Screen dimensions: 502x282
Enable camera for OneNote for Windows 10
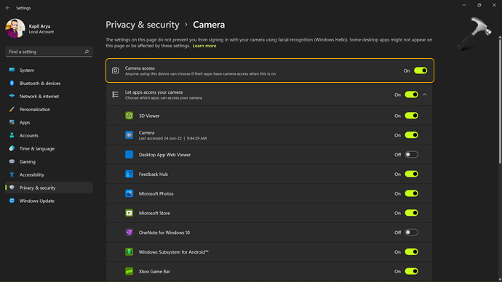[411, 233]
